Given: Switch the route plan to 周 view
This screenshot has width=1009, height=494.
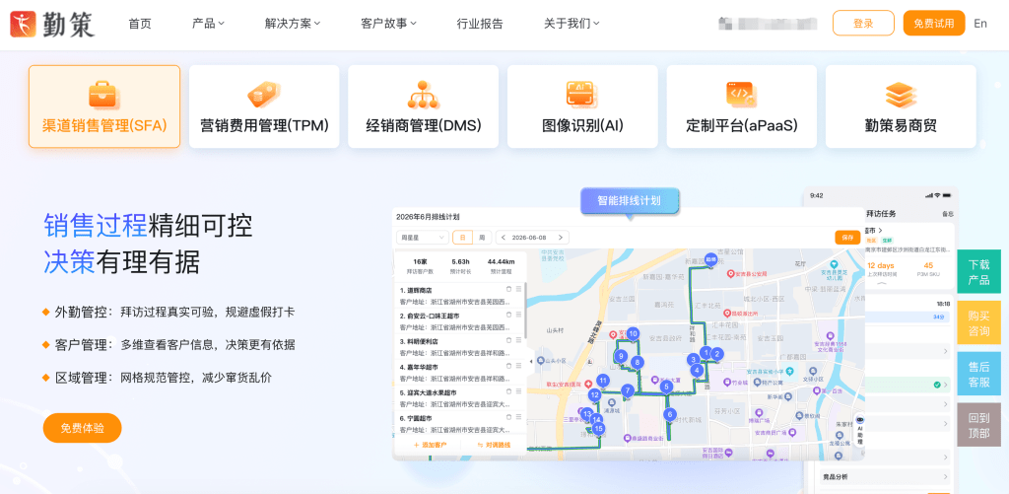Looking at the screenshot, I should pyautogui.click(x=481, y=237).
